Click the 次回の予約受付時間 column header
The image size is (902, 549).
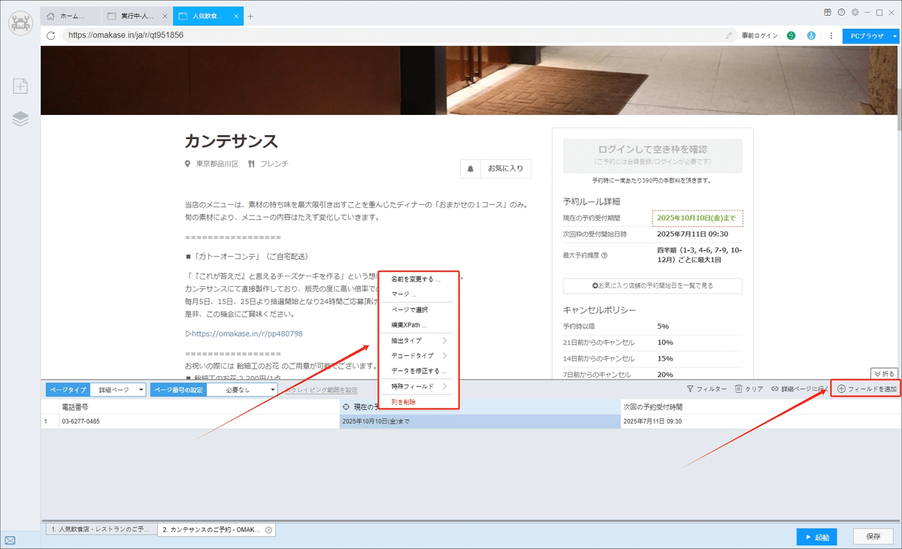pyautogui.click(x=759, y=406)
